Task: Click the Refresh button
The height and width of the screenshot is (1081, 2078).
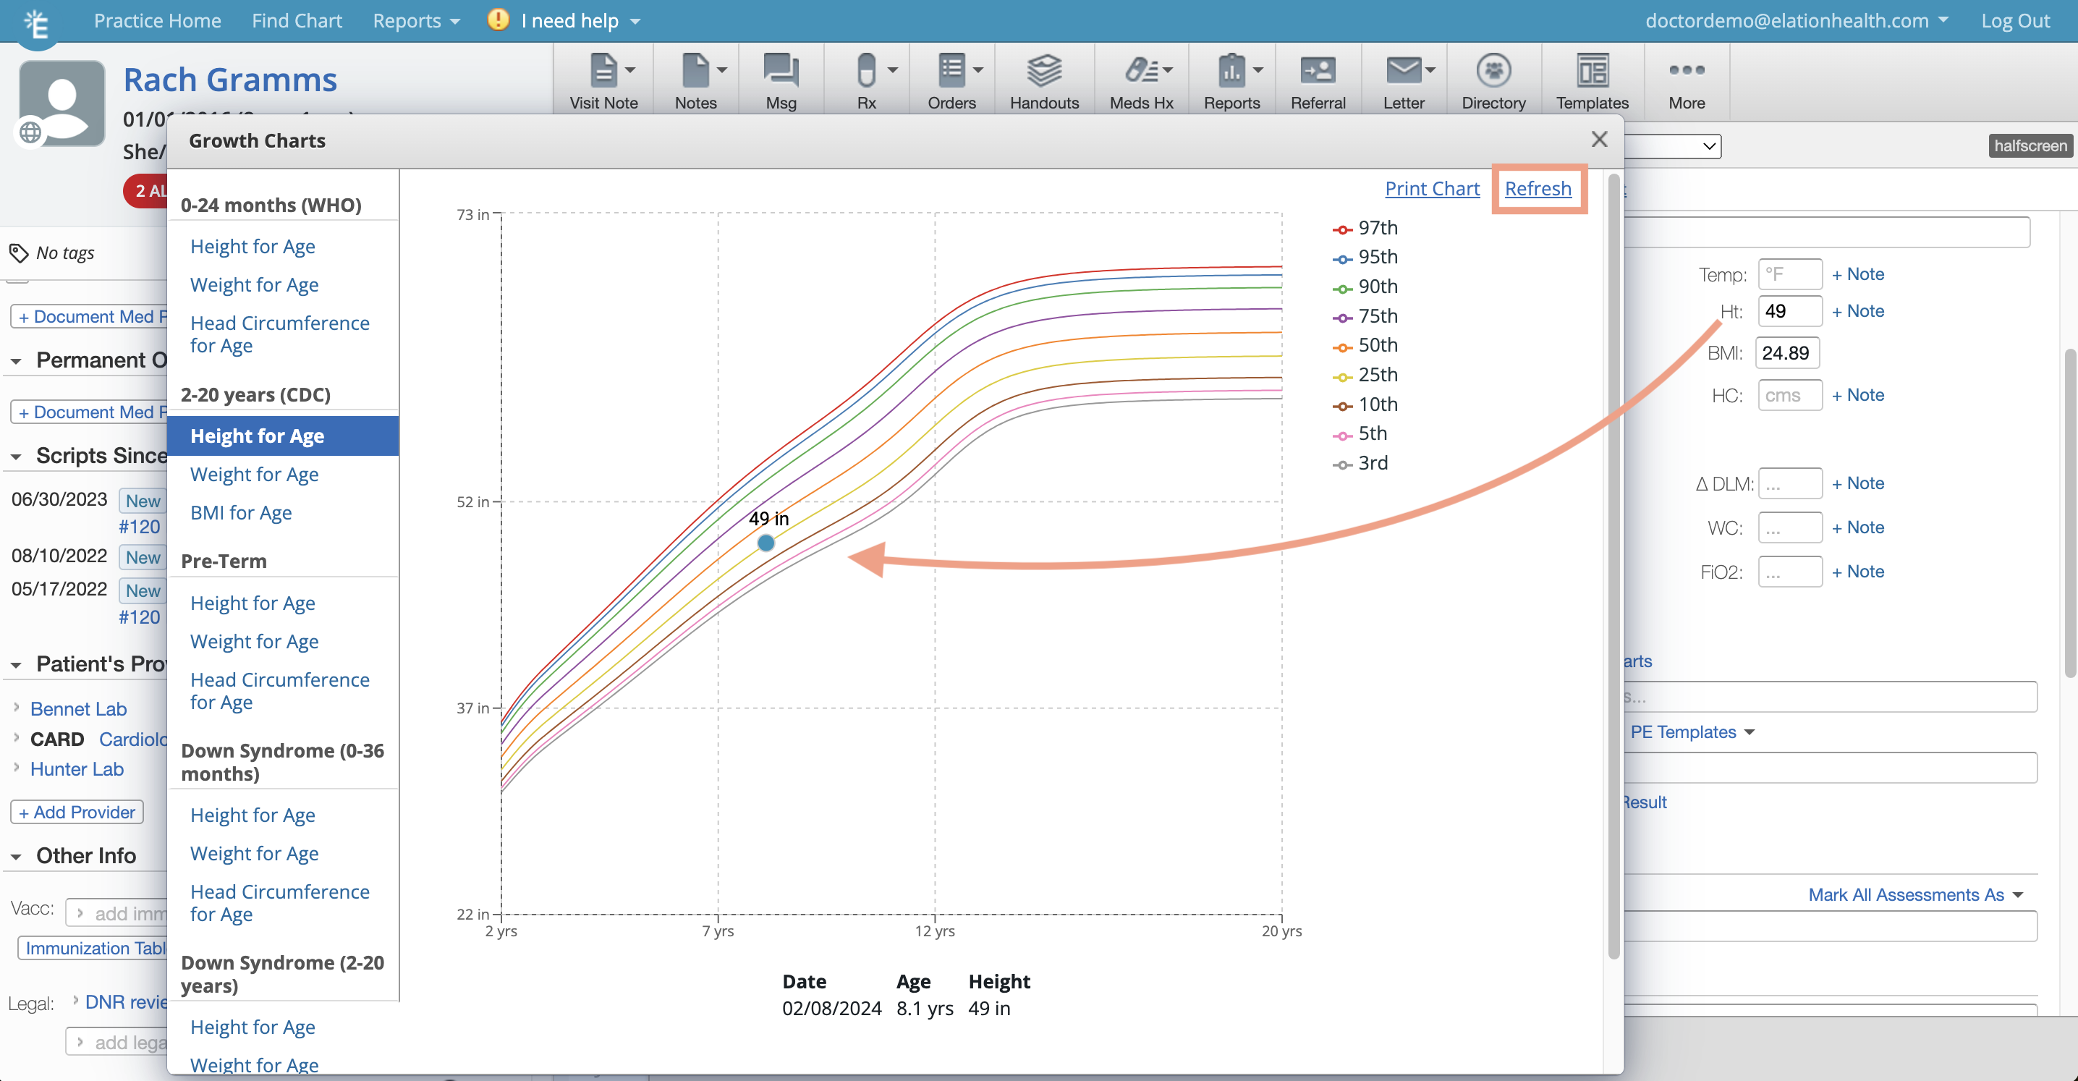Action: [x=1538, y=187]
